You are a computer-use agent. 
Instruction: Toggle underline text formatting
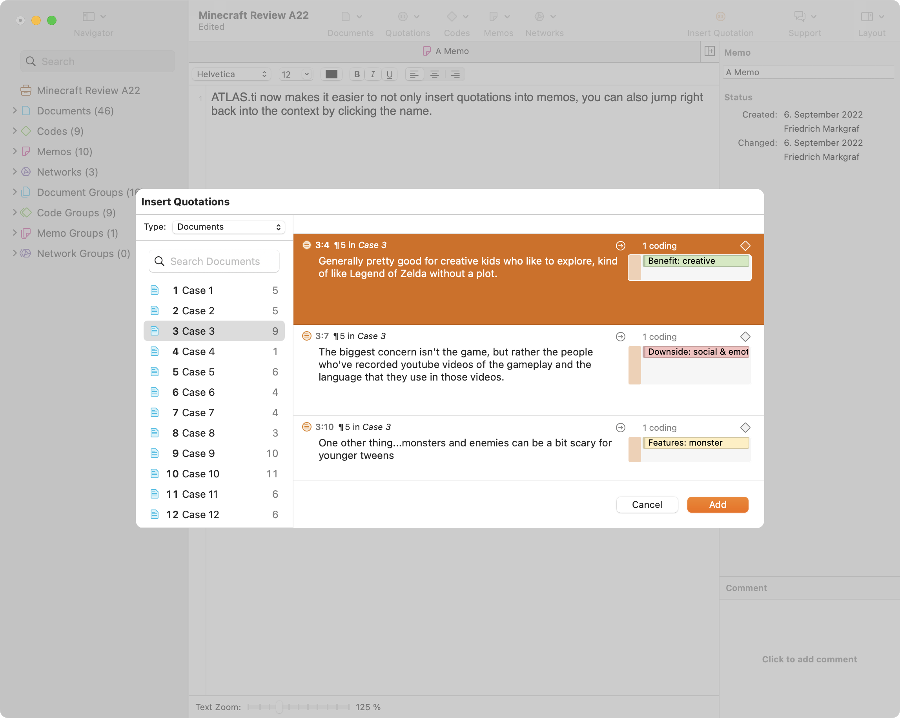pyautogui.click(x=389, y=74)
